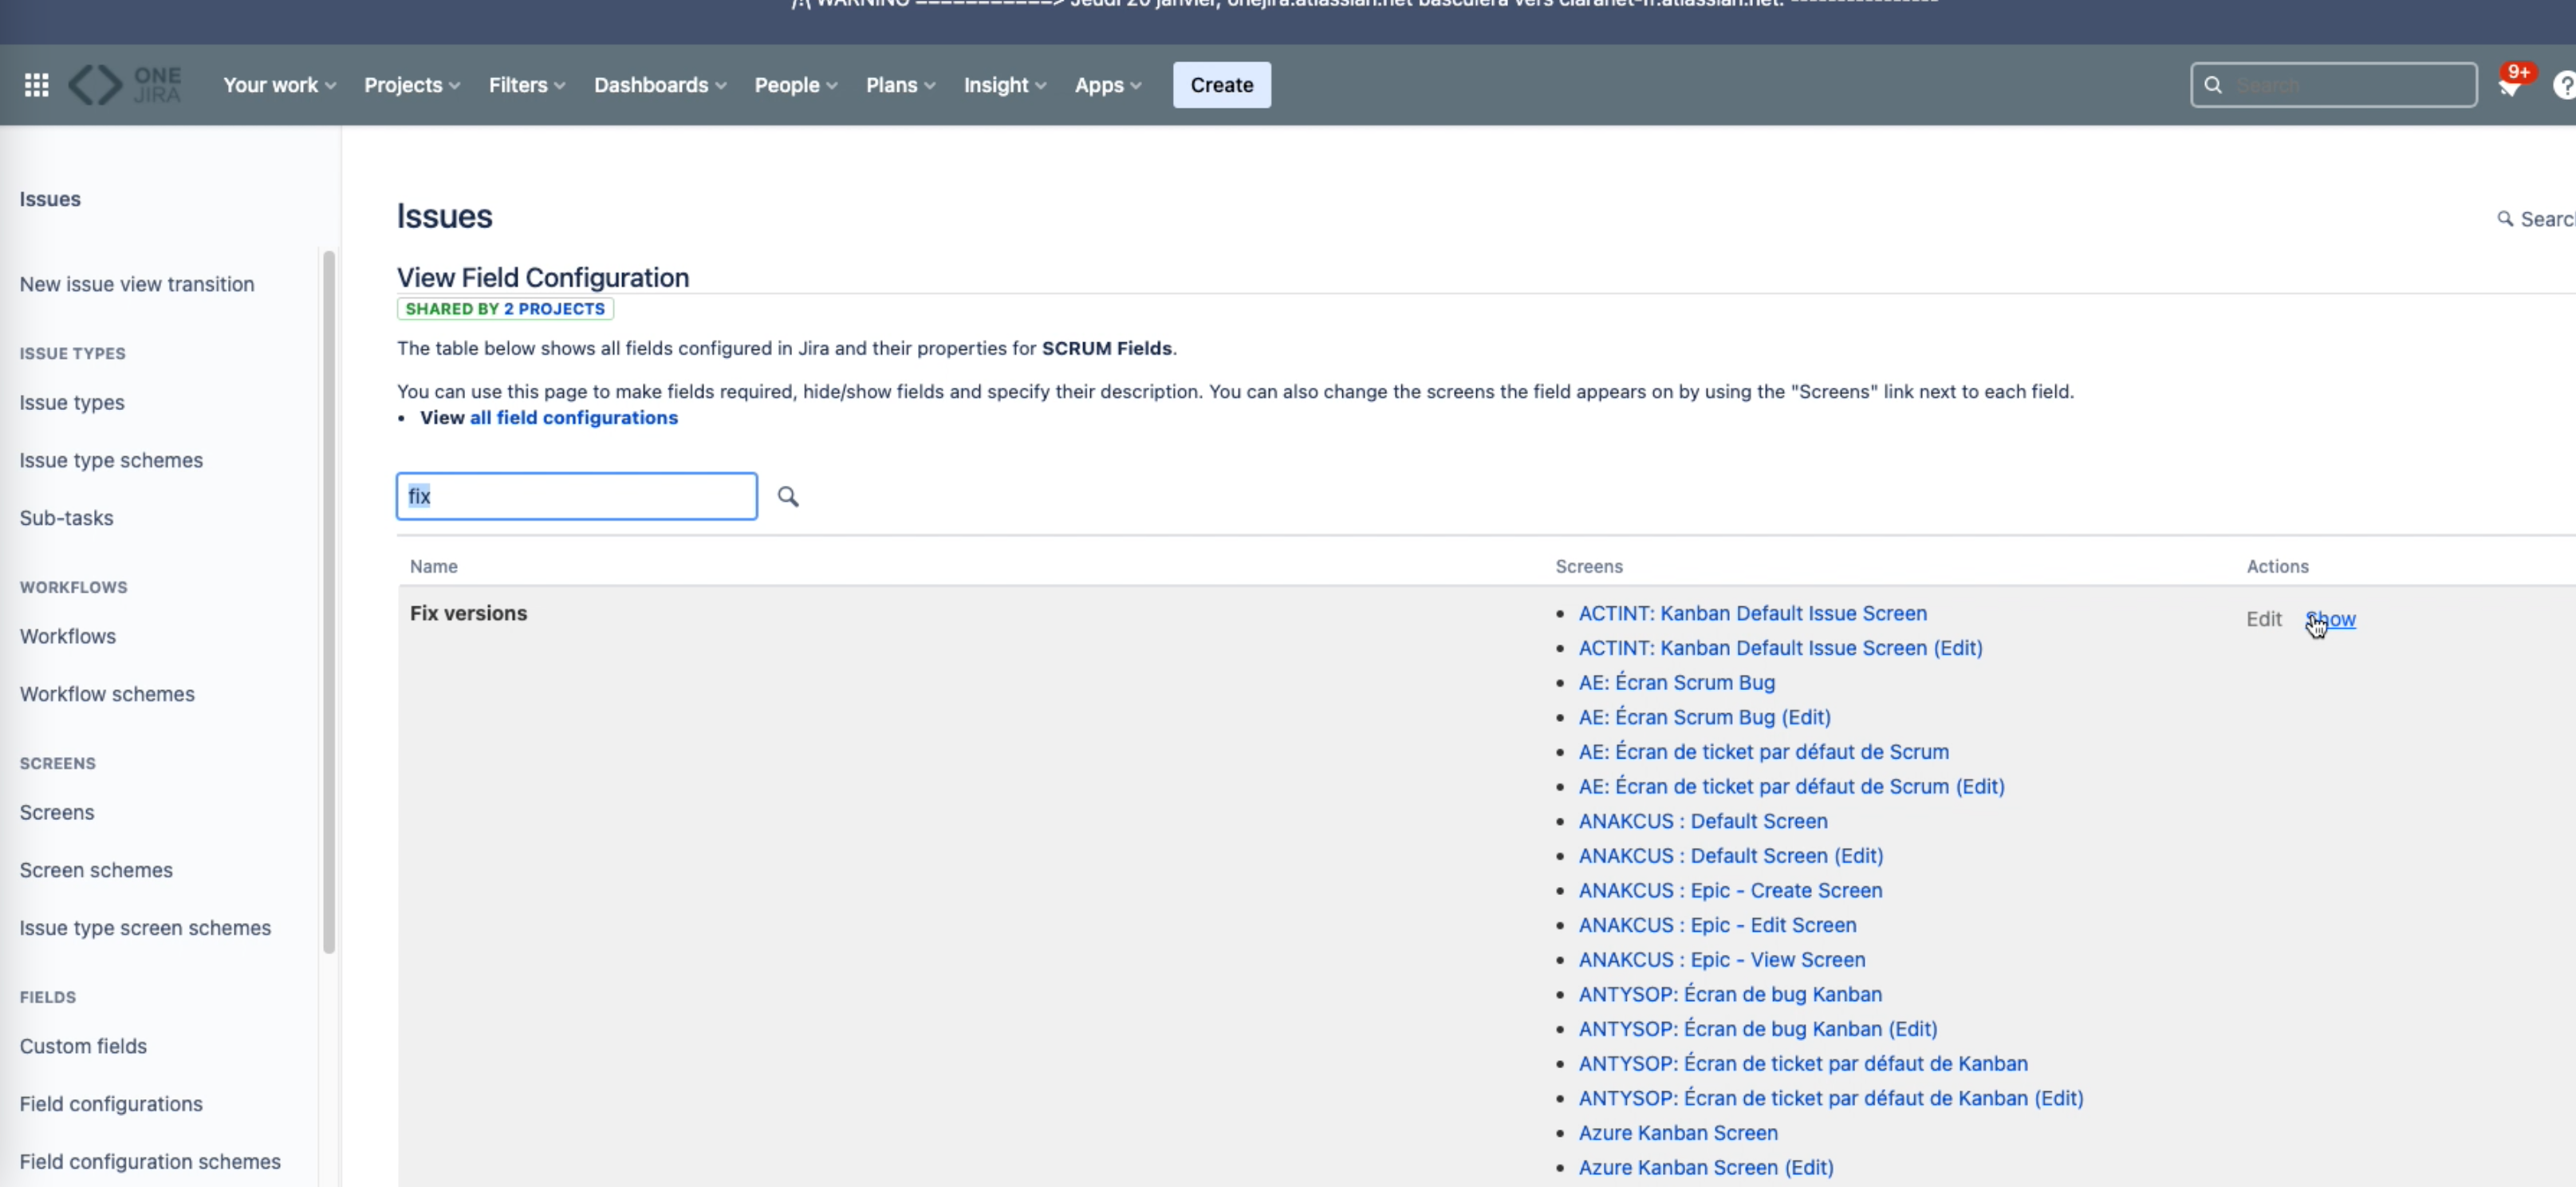This screenshot has height=1187, width=2576.
Task: Click the sidebar vertical scrollbar
Action: click(x=329, y=600)
